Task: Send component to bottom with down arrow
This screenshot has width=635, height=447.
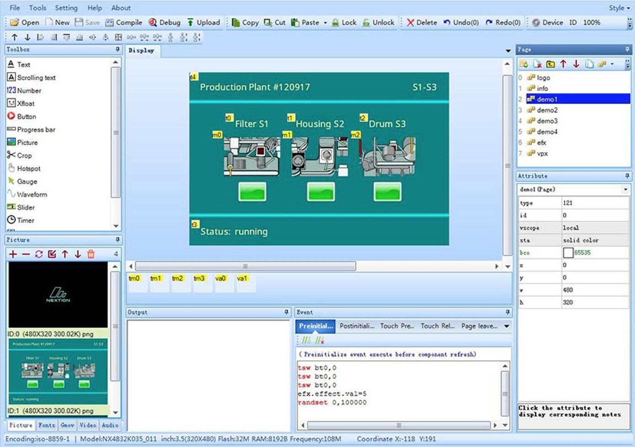Action: tap(27, 38)
